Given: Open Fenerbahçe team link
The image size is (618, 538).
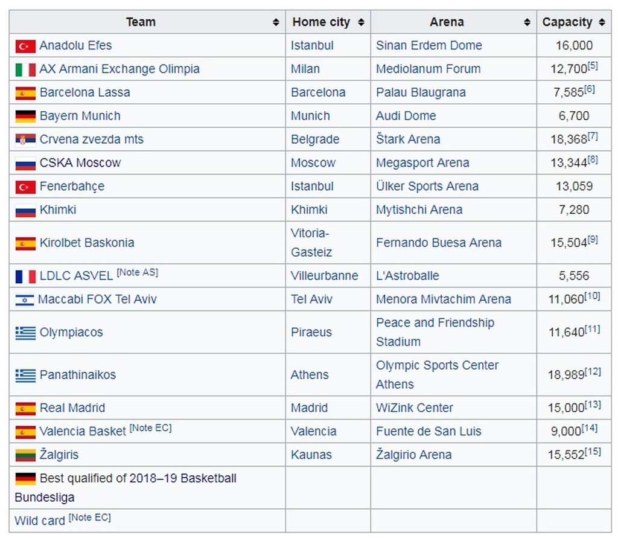Looking at the screenshot, I should pyautogui.click(x=72, y=186).
